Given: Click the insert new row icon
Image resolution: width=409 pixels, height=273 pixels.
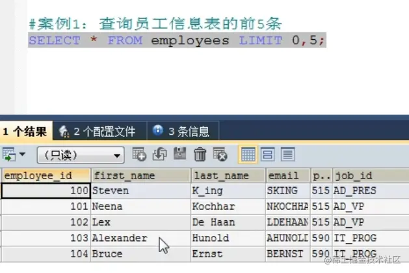Looking at the screenshot, I should click(x=139, y=154).
